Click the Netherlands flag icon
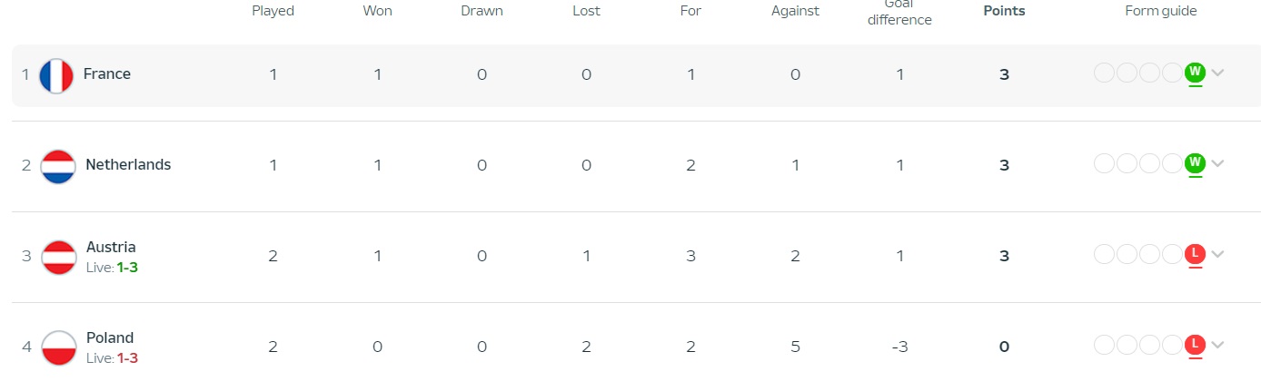 tap(58, 166)
